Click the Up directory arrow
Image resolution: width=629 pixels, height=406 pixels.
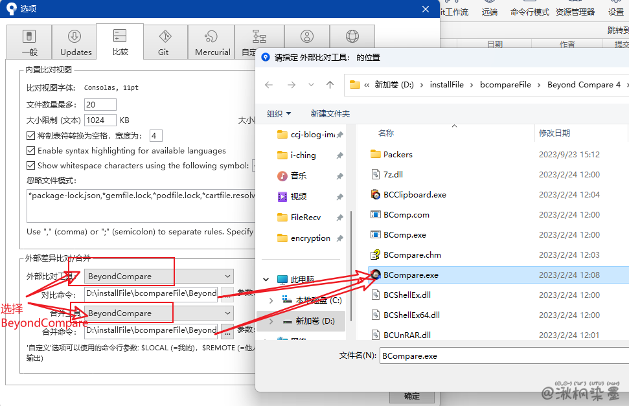[330, 85]
